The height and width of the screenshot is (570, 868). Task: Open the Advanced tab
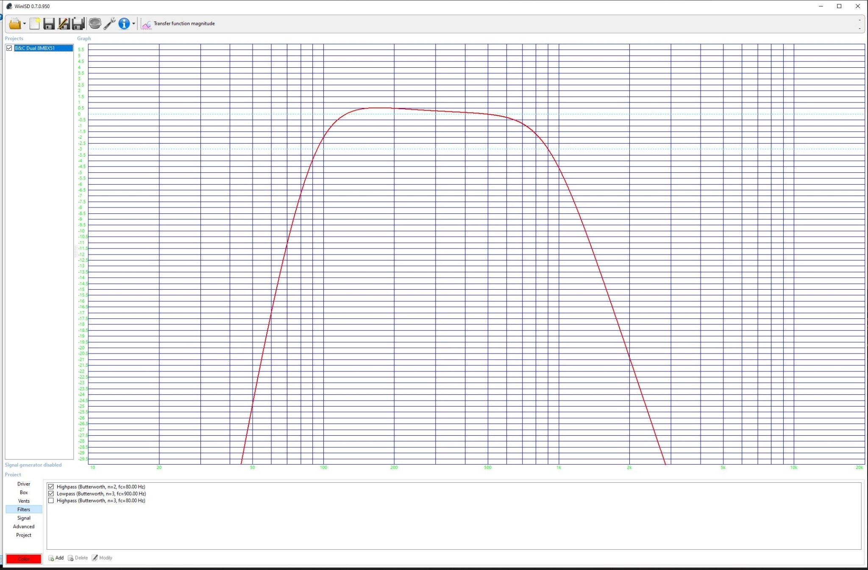click(24, 526)
